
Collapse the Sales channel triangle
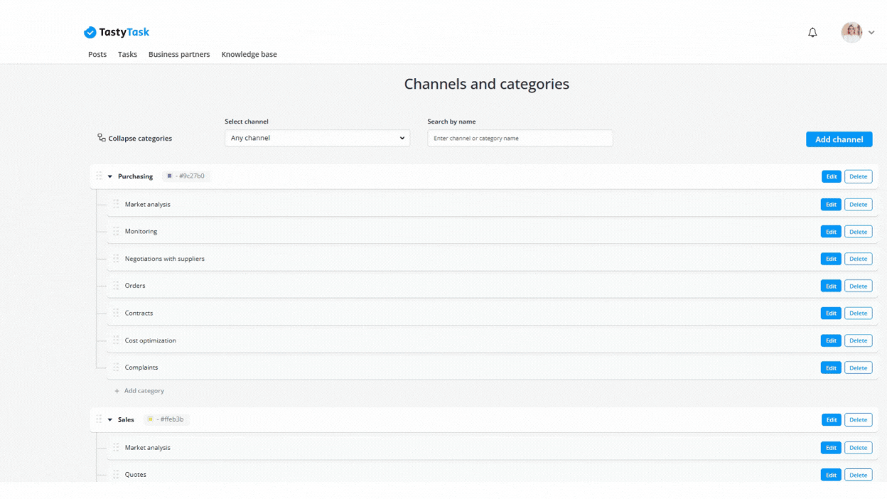(x=110, y=420)
